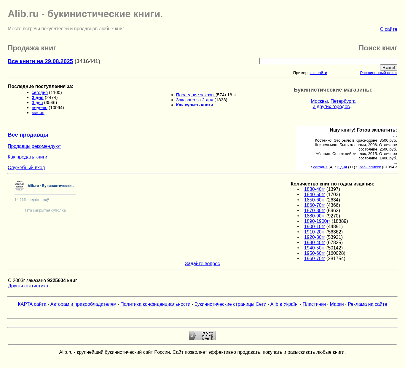Image resolution: width=405 pixels, height=368 pixels.
Task: Open и других городов link
Action: click(x=331, y=106)
